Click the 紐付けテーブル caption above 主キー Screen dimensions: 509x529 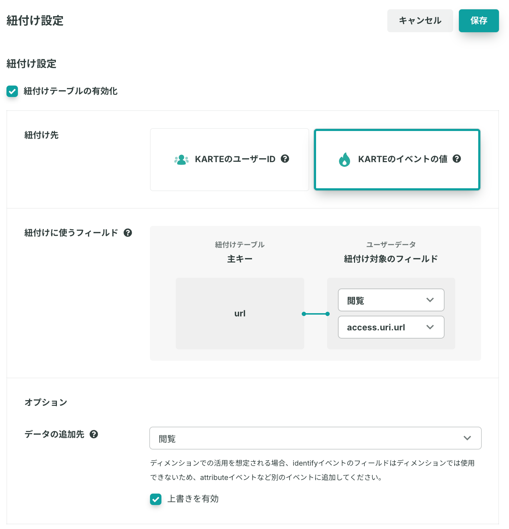(x=240, y=244)
